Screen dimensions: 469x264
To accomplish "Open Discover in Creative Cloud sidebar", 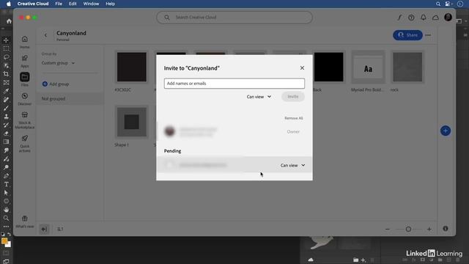I will click(24, 99).
